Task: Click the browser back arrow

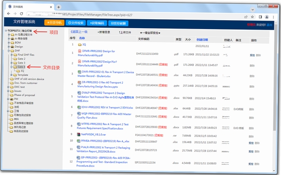Action: (x=8, y=14)
